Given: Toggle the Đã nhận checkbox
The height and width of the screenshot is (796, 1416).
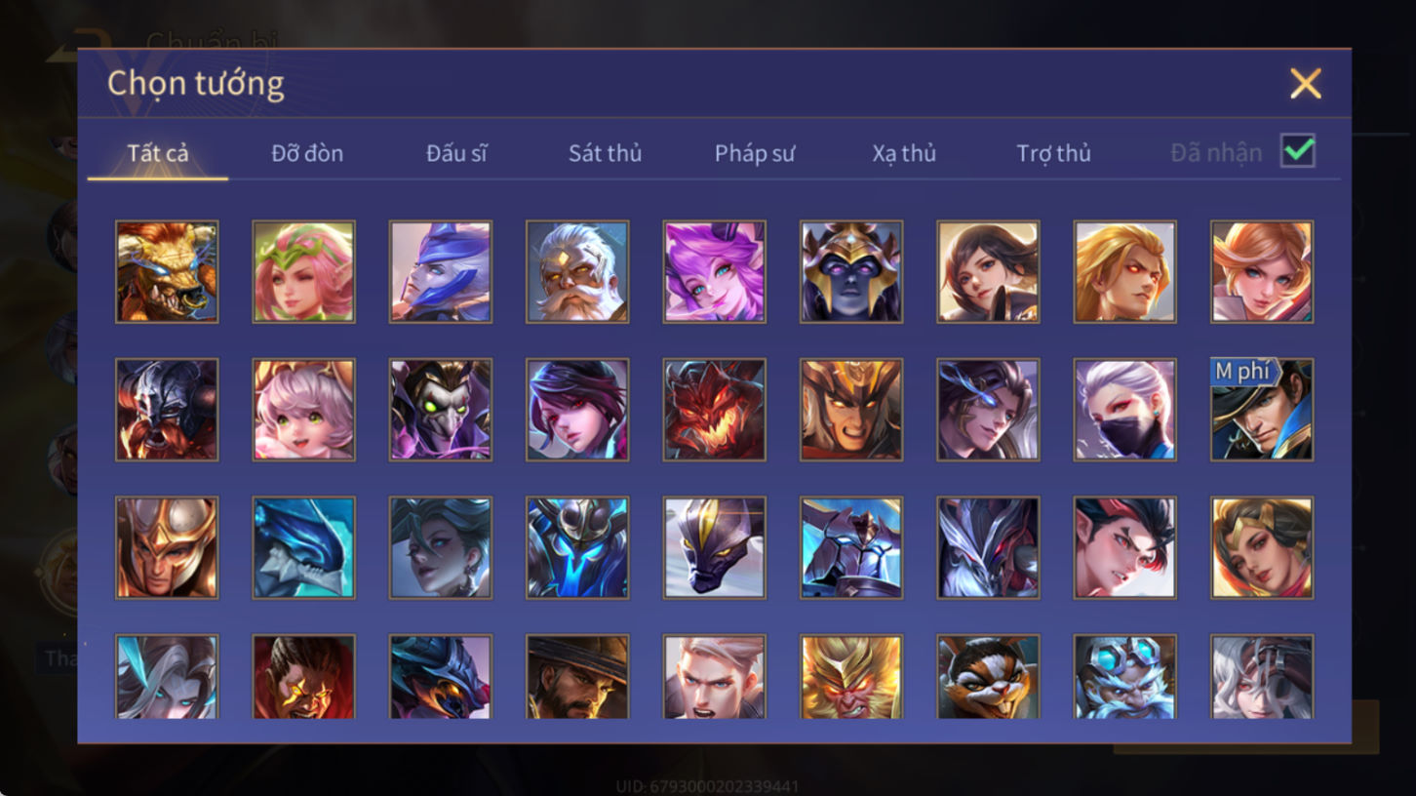Looking at the screenshot, I should 1298,151.
